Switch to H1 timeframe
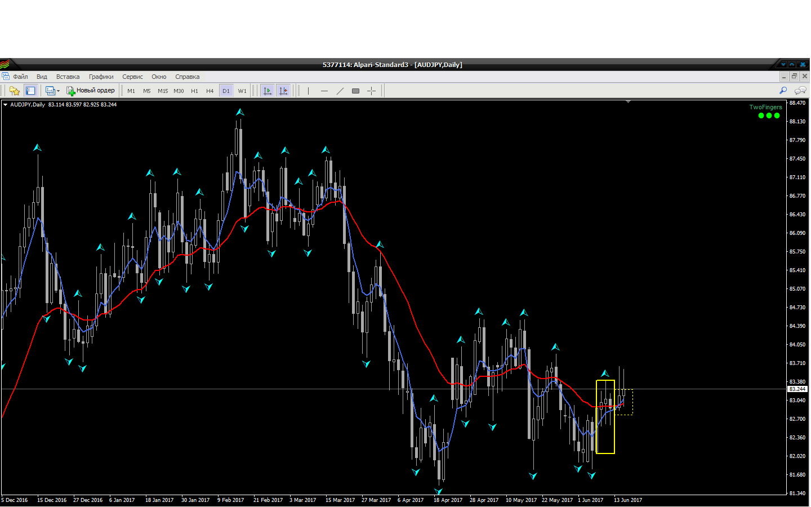Image resolution: width=811 pixels, height=507 pixels. [194, 91]
